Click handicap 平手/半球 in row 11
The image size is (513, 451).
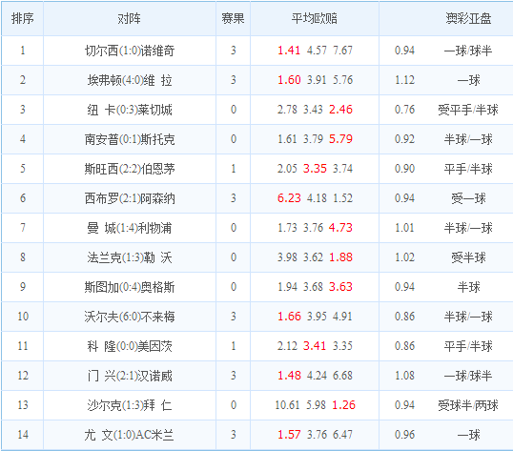[x=468, y=346]
